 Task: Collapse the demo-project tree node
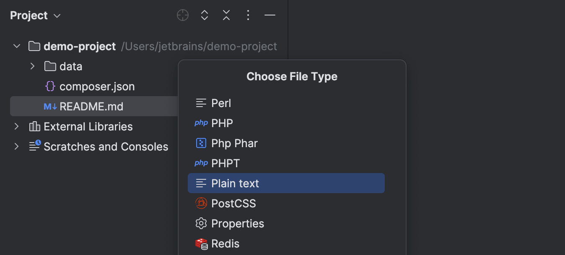[x=16, y=46]
